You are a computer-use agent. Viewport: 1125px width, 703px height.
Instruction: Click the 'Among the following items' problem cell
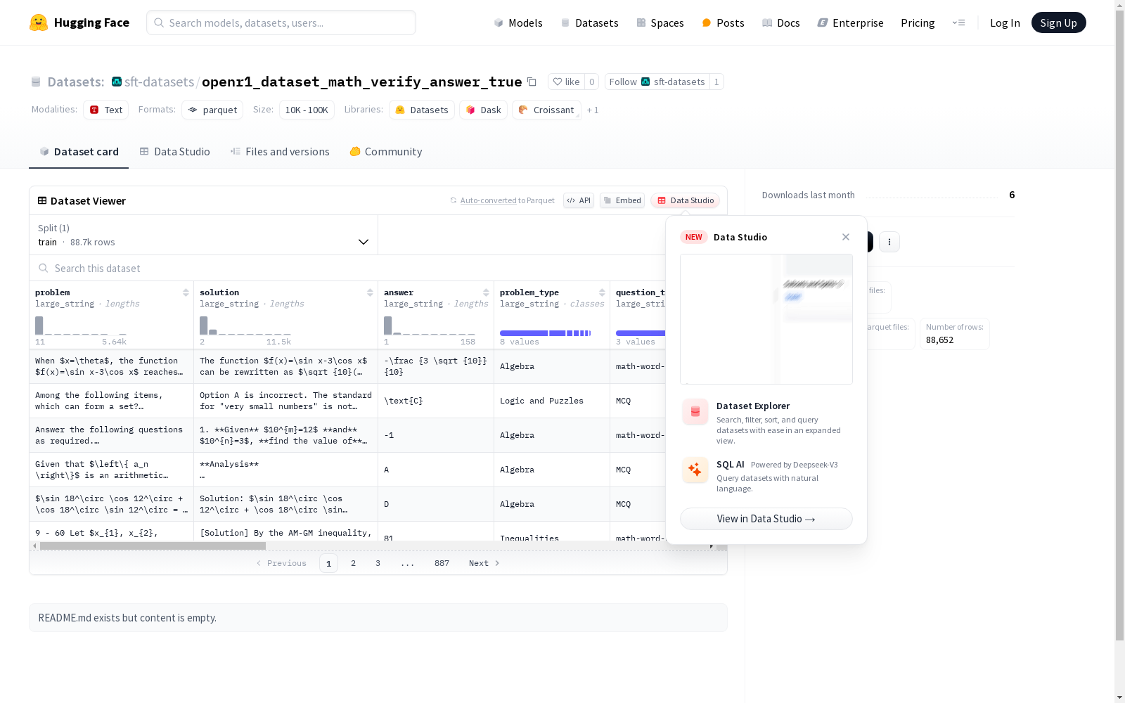point(112,401)
